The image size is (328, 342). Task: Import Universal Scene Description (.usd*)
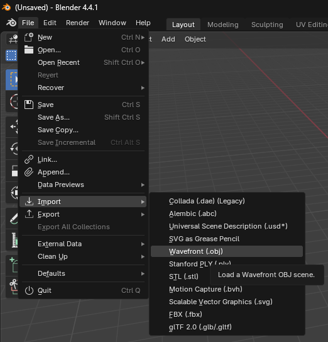(x=227, y=226)
